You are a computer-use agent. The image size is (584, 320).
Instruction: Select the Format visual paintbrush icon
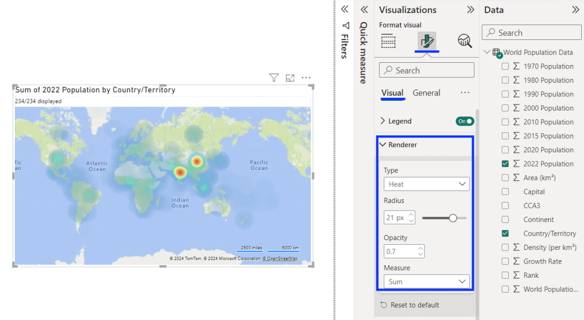point(427,40)
